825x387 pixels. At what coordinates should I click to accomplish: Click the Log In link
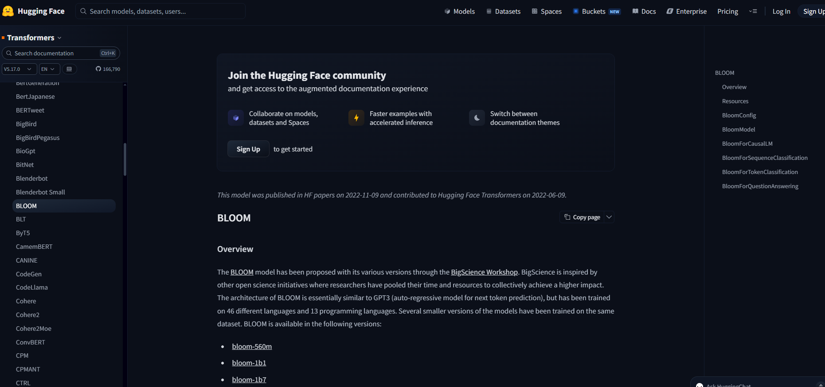click(x=781, y=12)
